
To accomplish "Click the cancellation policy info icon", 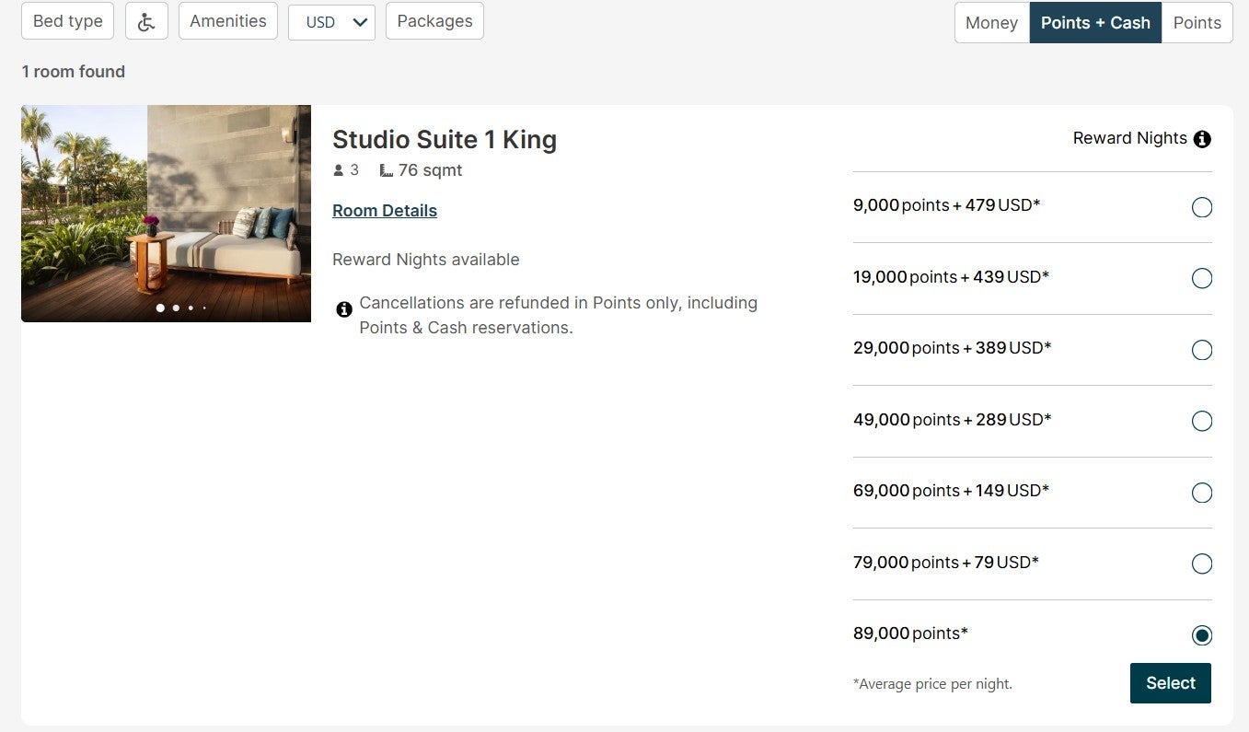I will coord(344,309).
